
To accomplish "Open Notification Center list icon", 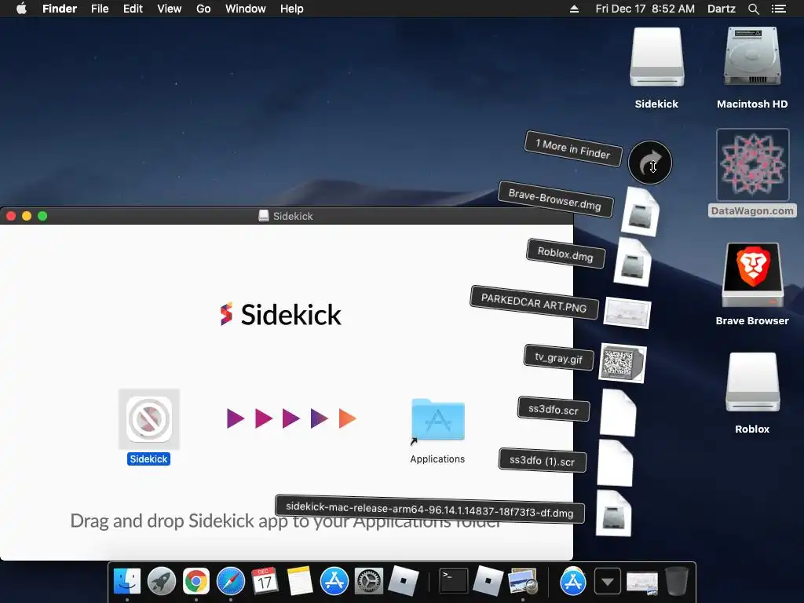I will [x=778, y=9].
